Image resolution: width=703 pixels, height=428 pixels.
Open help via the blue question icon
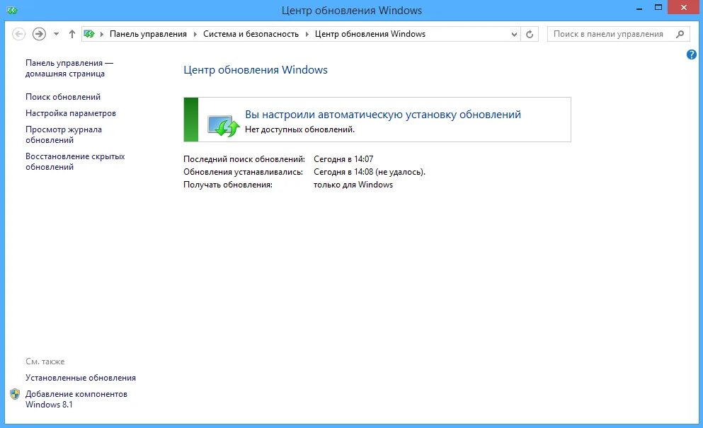click(692, 54)
